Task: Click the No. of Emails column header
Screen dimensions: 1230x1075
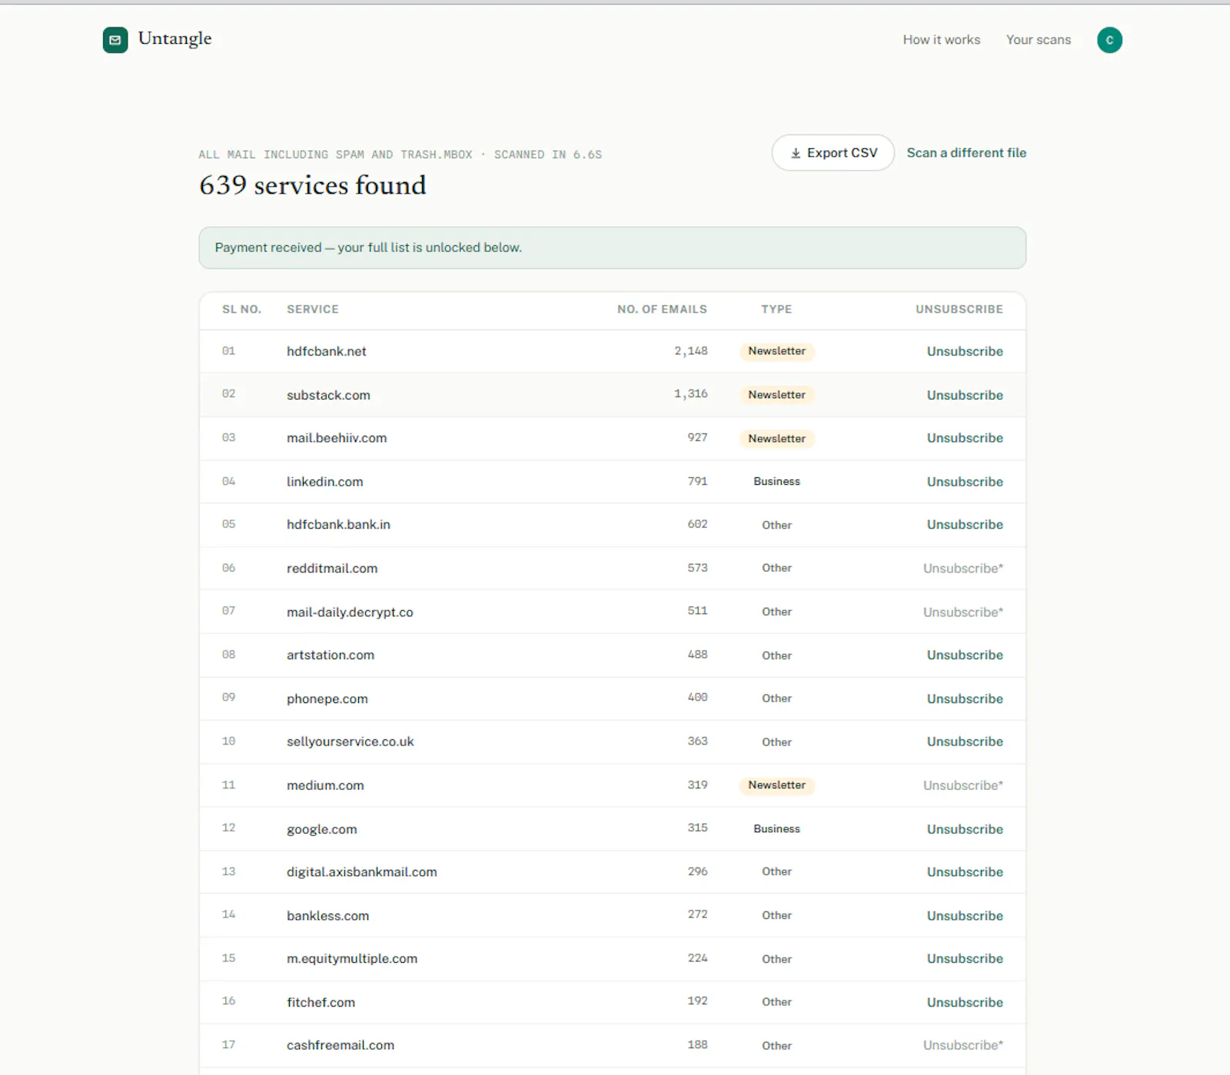Action: point(662,309)
